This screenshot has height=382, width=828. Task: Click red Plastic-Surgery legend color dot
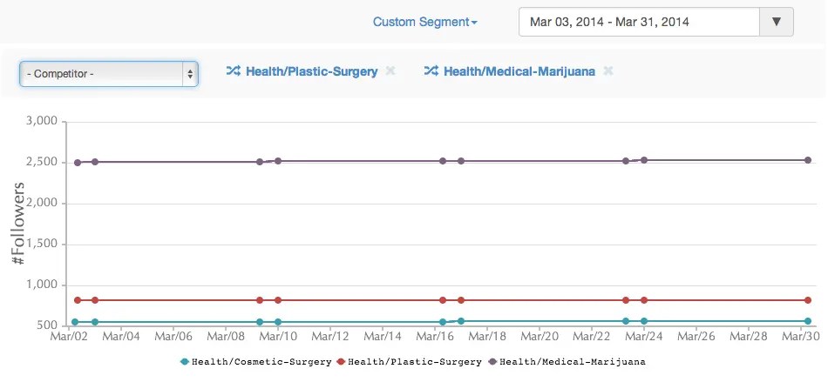pos(341,361)
